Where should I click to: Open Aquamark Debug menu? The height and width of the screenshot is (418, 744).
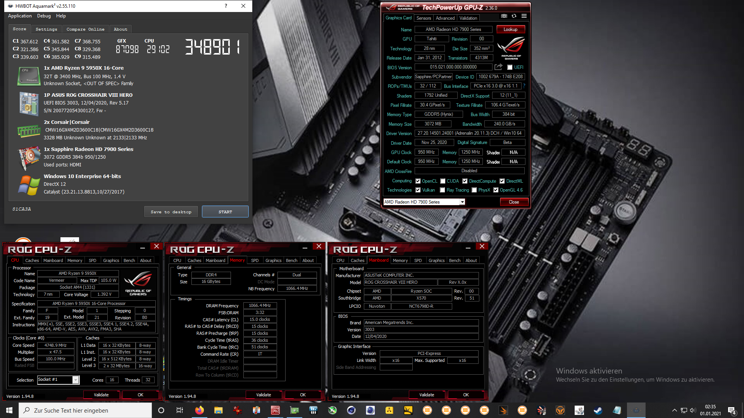coord(44,16)
